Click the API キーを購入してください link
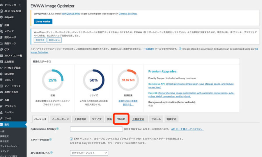The height and width of the screenshot is (157, 262). (x=187, y=129)
